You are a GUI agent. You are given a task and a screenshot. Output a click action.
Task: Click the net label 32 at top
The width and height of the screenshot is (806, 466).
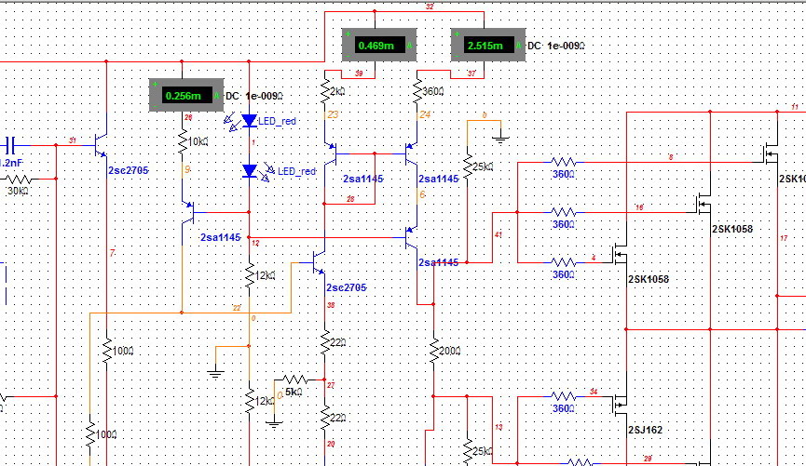pyautogui.click(x=430, y=7)
